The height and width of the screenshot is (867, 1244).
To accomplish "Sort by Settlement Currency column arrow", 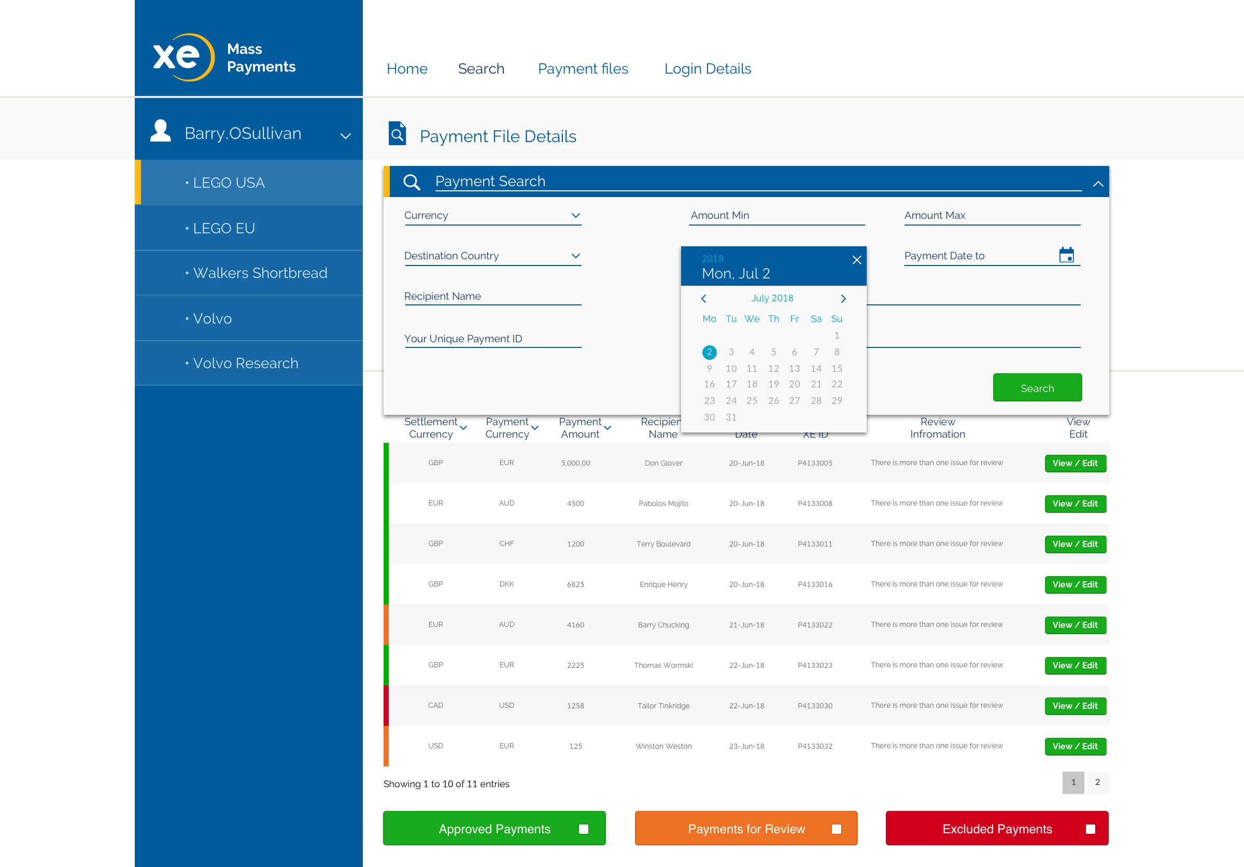I will pyautogui.click(x=463, y=428).
